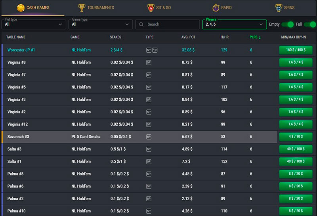Click the PL 5 Card Omaha game cell
317x216 pixels.
[86, 137]
